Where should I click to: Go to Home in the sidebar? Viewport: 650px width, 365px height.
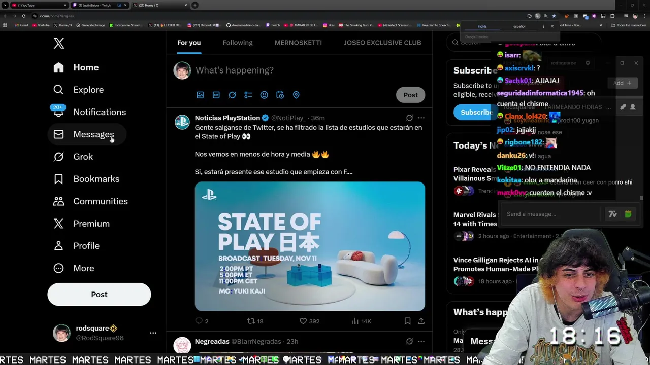point(76,67)
